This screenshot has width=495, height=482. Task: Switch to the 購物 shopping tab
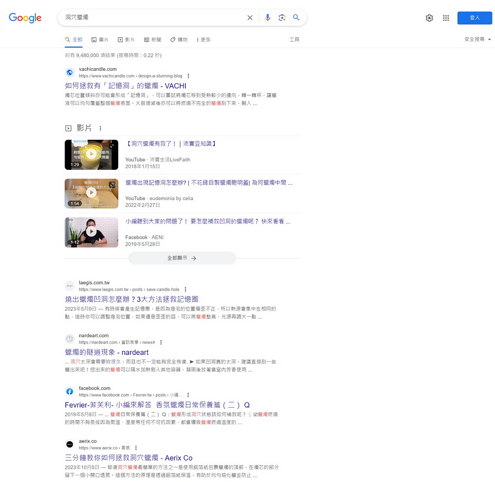(179, 40)
